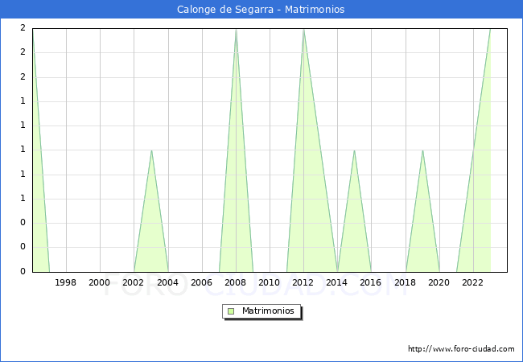523x362 pixels.
Task: Click the 2014 x-axis label
Action: point(336,282)
